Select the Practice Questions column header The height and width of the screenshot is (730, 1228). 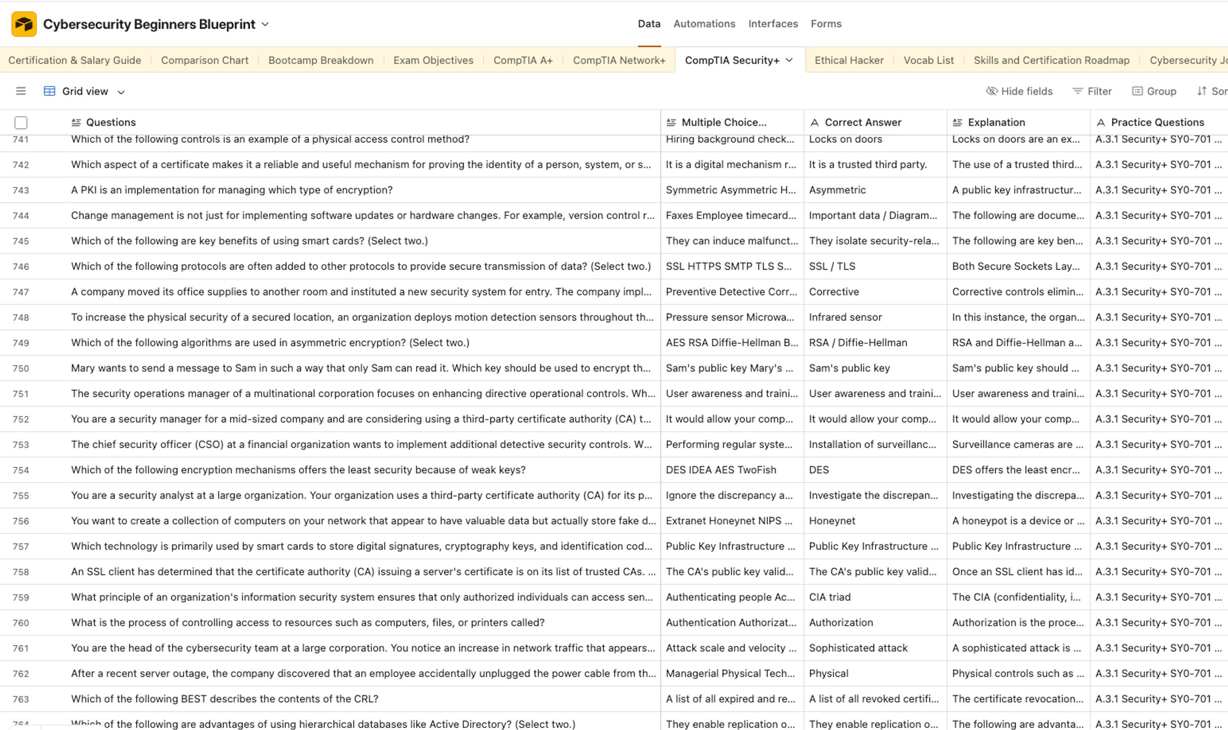click(x=1159, y=122)
